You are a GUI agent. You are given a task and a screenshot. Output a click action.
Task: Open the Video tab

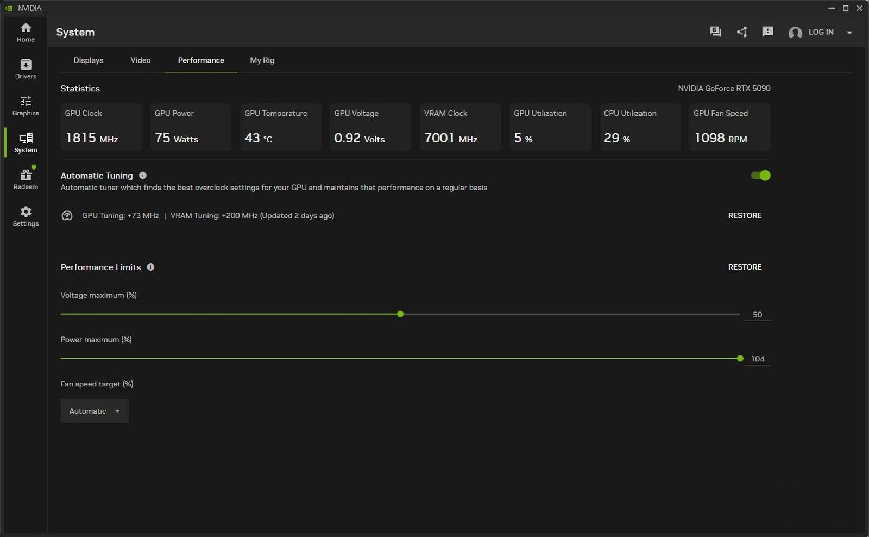140,60
